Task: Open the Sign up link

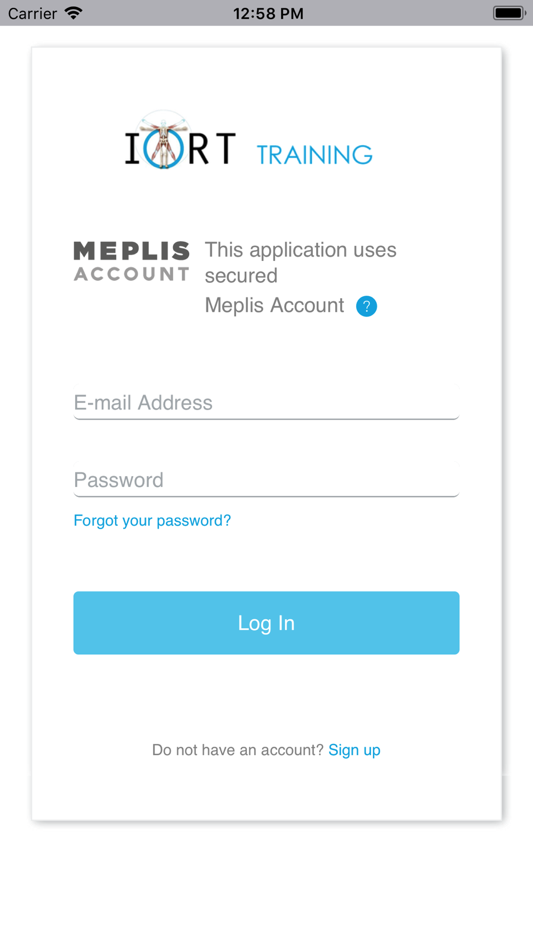Action: [x=354, y=750]
